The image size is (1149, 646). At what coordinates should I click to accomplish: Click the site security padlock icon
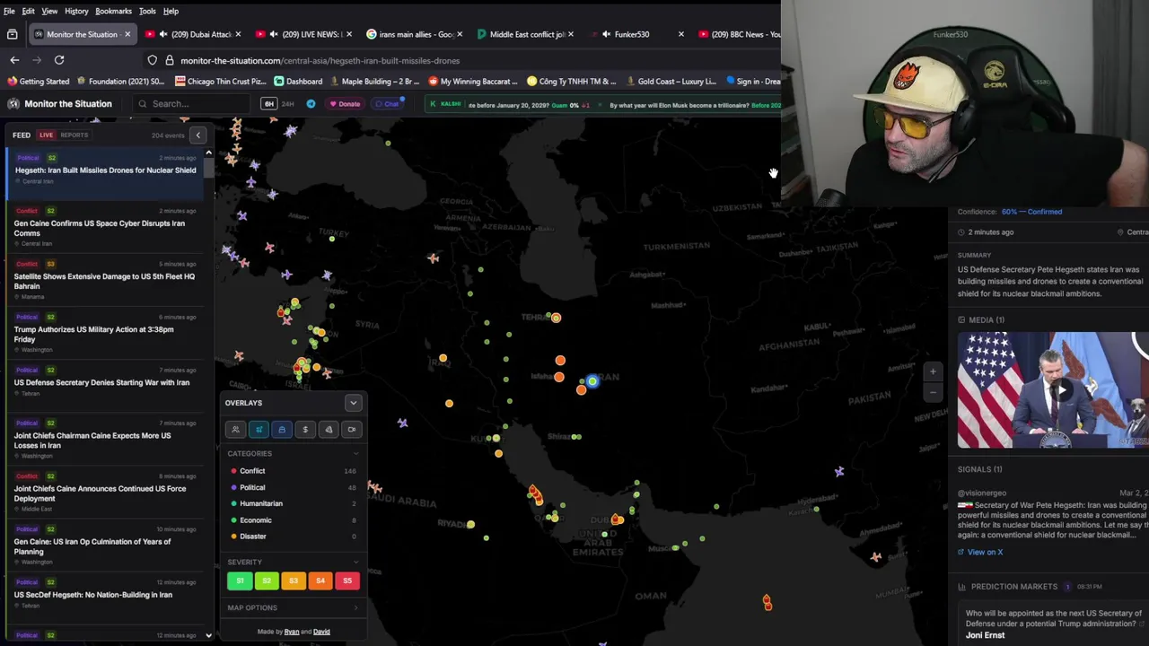169,60
